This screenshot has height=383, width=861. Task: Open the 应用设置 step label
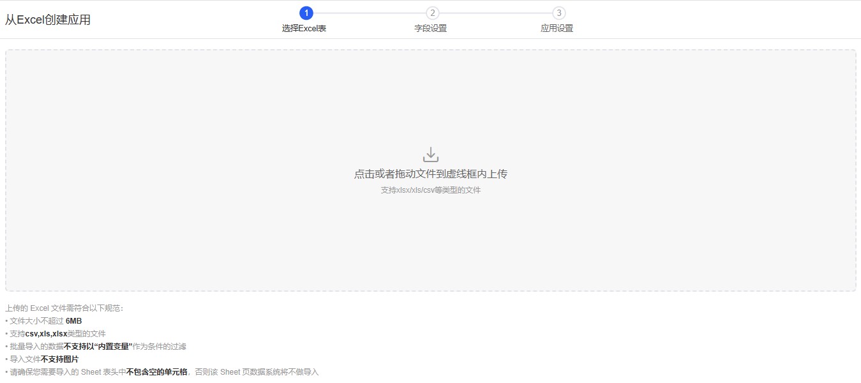pos(557,29)
